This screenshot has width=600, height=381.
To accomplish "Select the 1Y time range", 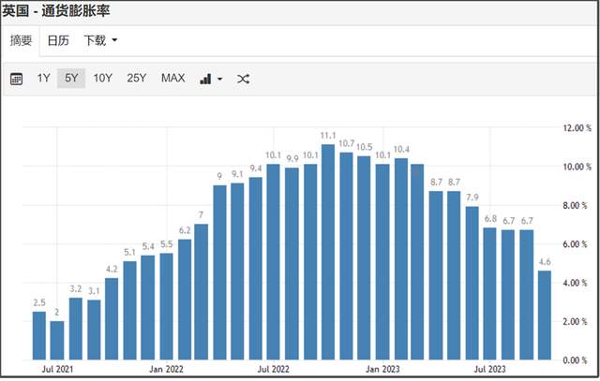I will pyautogui.click(x=44, y=79).
